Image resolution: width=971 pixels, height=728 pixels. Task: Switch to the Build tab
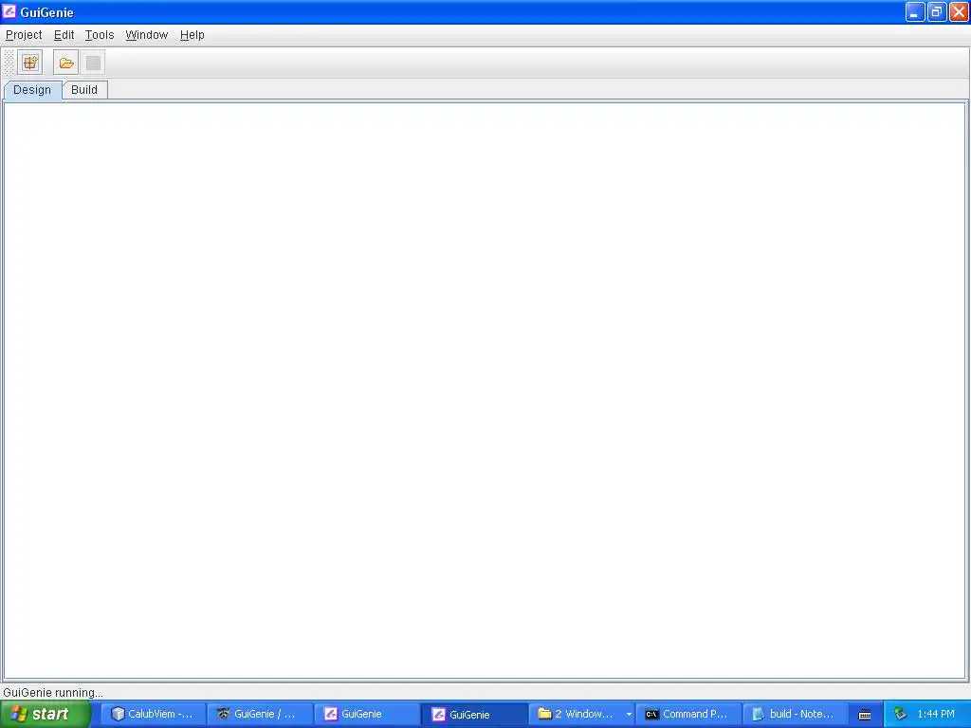pyautogui.click(x=84, y=90)
